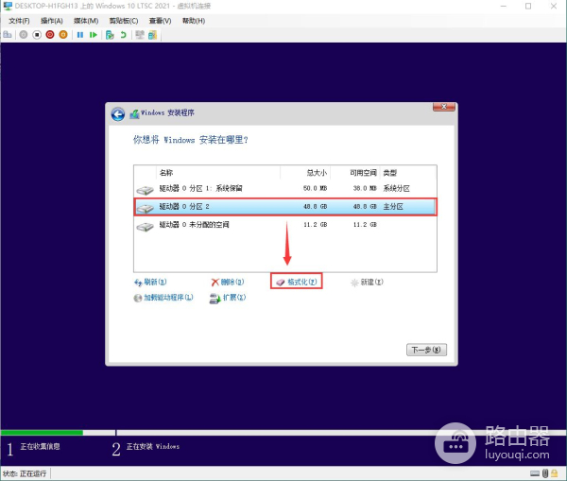This screenshot has width=567, height=481.
Task: Click the 50.0 MB total size cell
Action: coord(315,188)
